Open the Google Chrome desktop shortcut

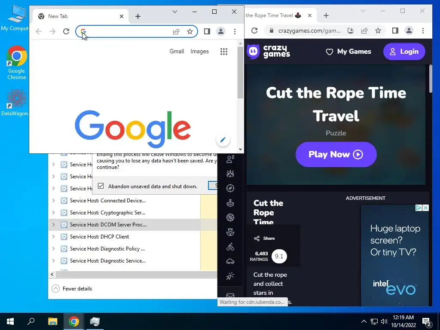point(17,63)
